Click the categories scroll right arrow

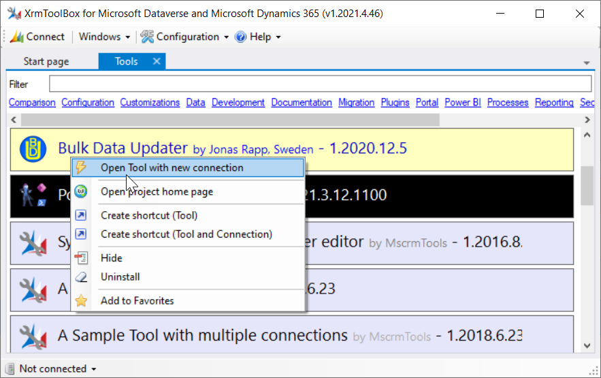(587, 120)
